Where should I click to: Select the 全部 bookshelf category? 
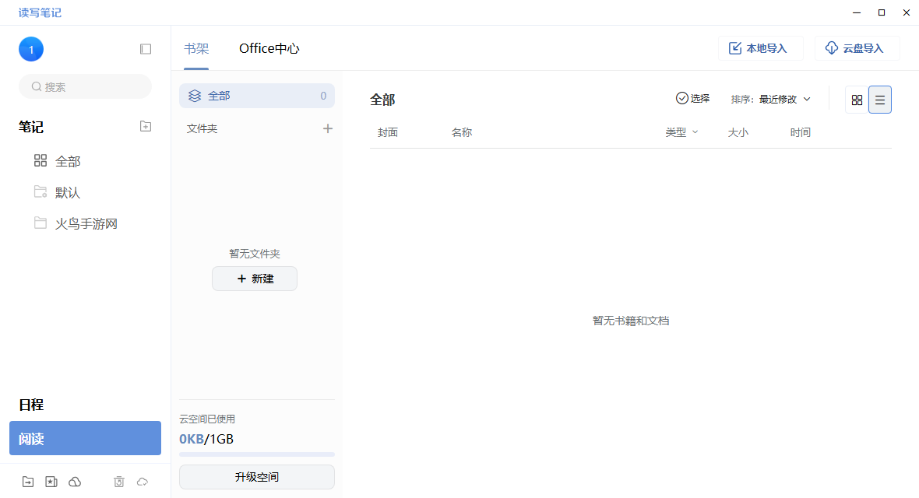point(257,96)
